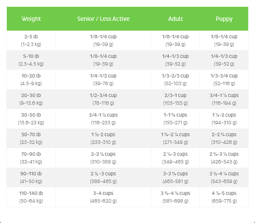The width and height of the screenshot is (255, 223).
Task: Select the 70–90 lb weight cell
Action: tap(31, 158)
